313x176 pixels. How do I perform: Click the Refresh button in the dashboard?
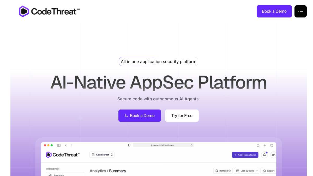[223, 171]
